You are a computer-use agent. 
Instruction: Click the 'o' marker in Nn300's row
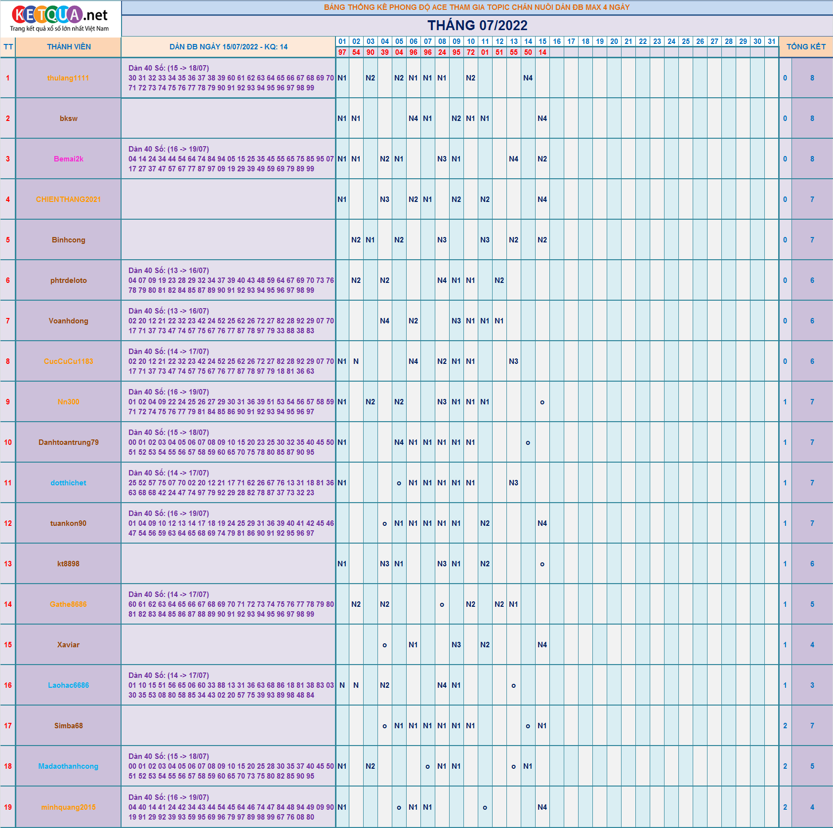coord(542,402)
